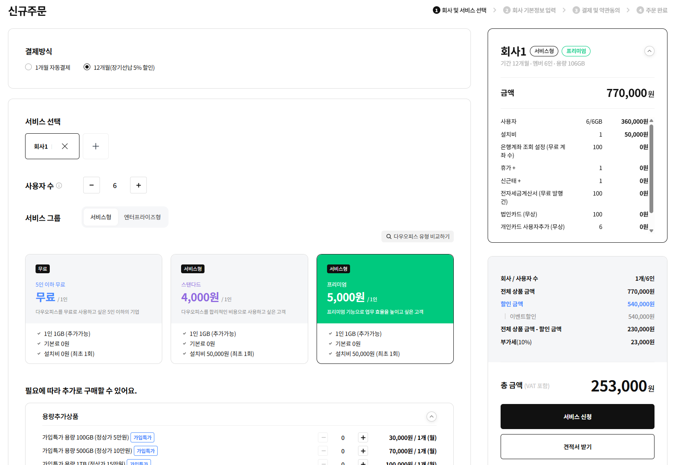This screenshot has width=675, height=465.
Task: Click the 서비스 신청 button
Action: (x=577, y=417)
